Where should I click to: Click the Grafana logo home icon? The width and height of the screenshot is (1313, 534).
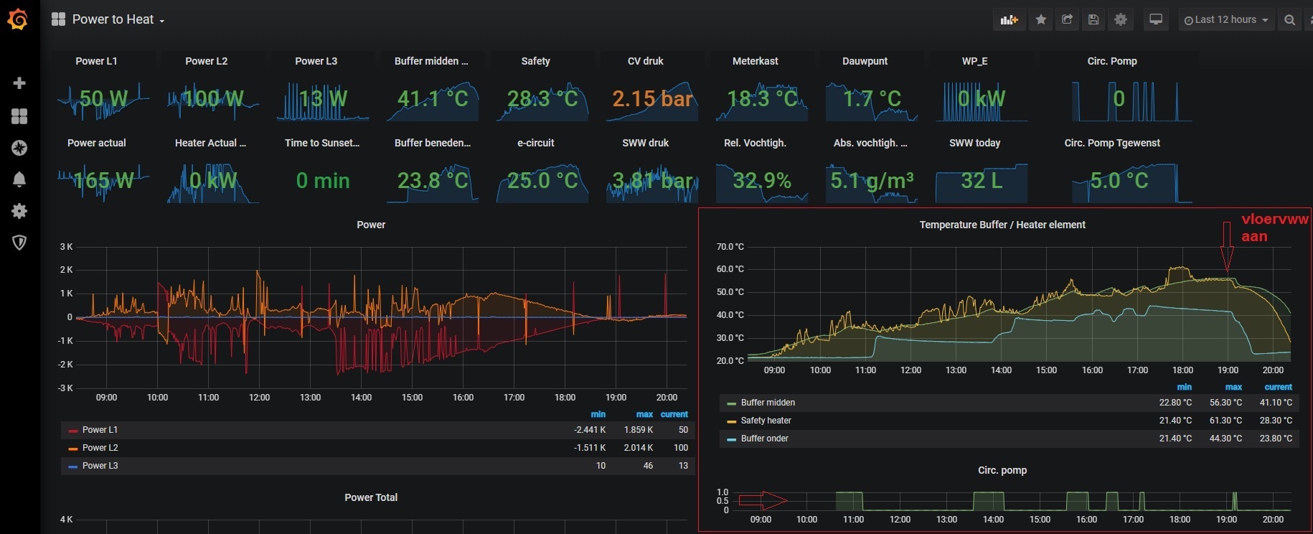[x=18, y=19]
